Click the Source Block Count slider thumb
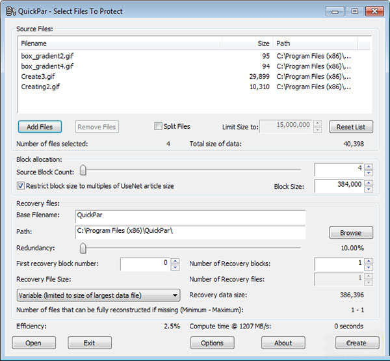 [83, 171]
